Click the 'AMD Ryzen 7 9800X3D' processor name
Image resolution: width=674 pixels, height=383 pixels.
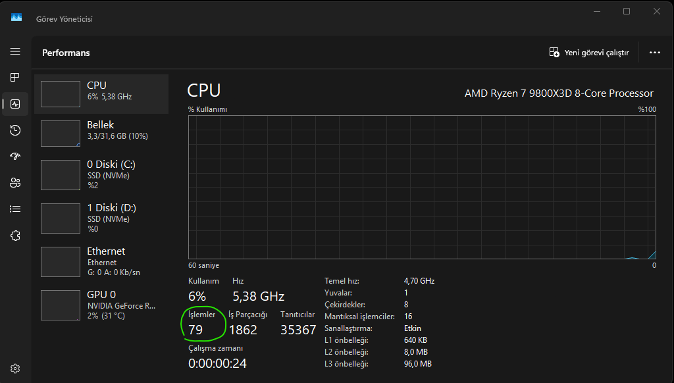(559, 93)
